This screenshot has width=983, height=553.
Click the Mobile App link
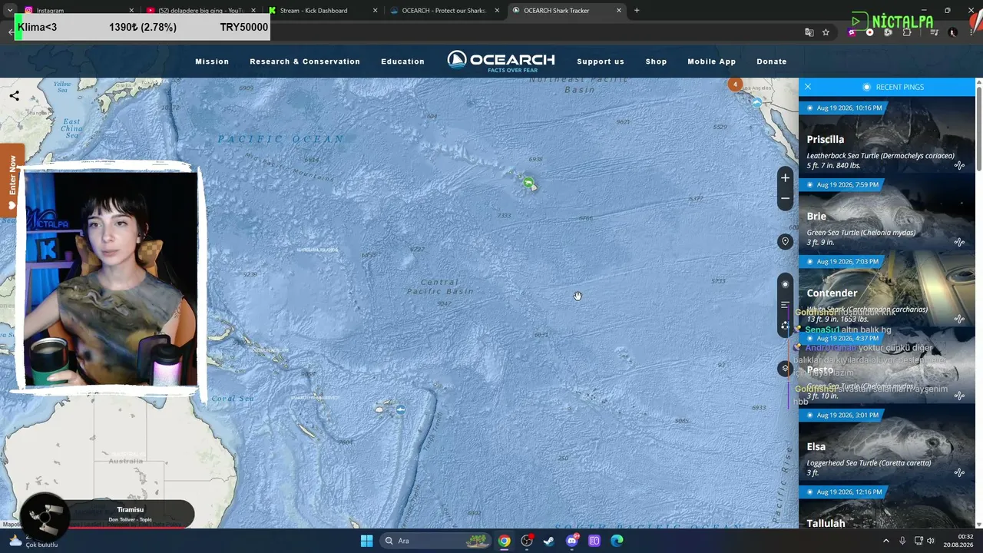pyautogui.click(x=711, y=61)
